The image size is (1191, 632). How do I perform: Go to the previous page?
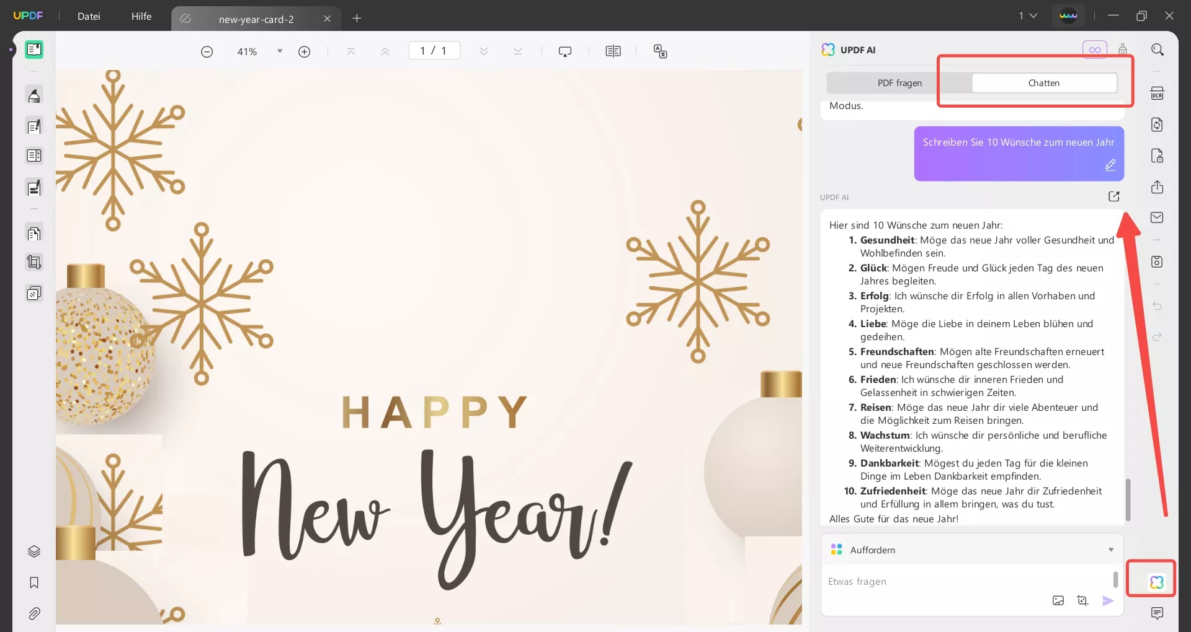[x=385, y=51]
